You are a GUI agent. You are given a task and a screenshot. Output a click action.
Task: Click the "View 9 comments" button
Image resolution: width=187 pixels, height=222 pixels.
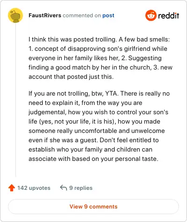93,207
